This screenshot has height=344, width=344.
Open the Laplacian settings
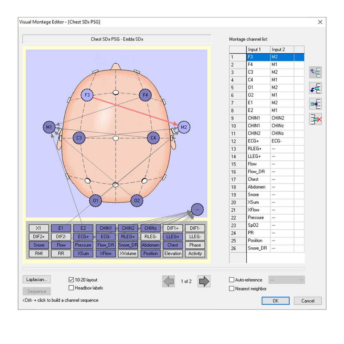pyautogui.click(x=36, y=280)
